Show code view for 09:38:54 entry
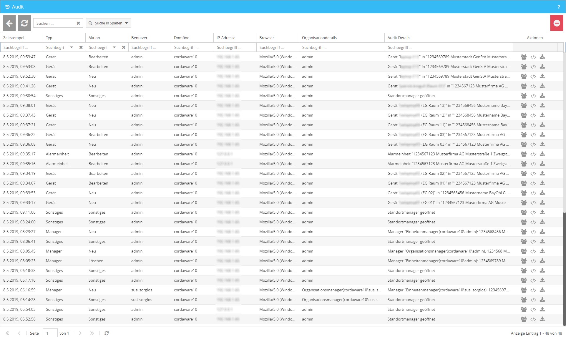Screen dimensions: 566x337 [533, 96]
